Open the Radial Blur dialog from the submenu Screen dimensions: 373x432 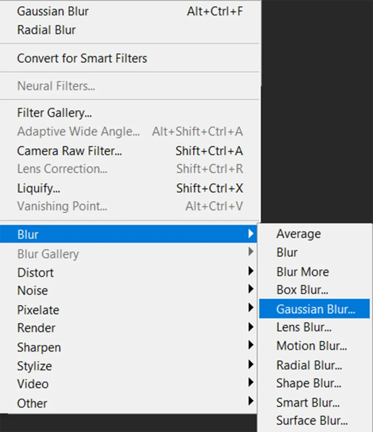[x=309, y=365]
